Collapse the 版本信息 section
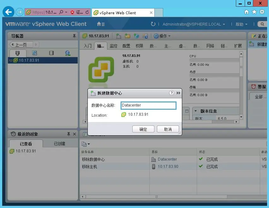The image size is (269, 208). [195, 111]
